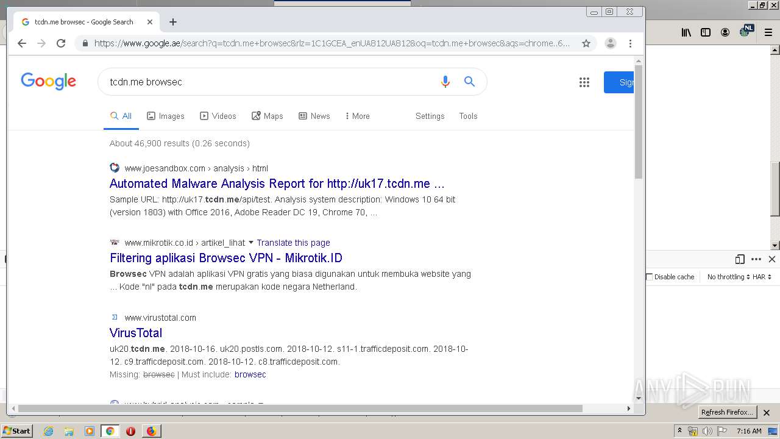Click Translate this page link

click(x=293, y=243)
